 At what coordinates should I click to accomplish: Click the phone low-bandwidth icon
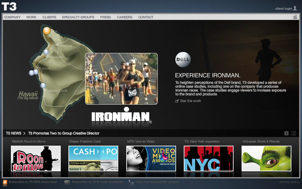point(131,182)
